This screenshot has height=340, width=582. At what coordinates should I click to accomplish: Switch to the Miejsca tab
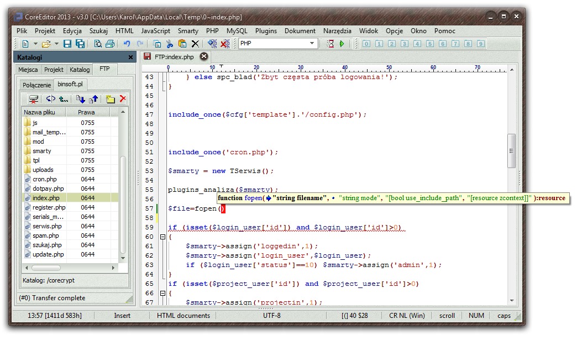28,70
